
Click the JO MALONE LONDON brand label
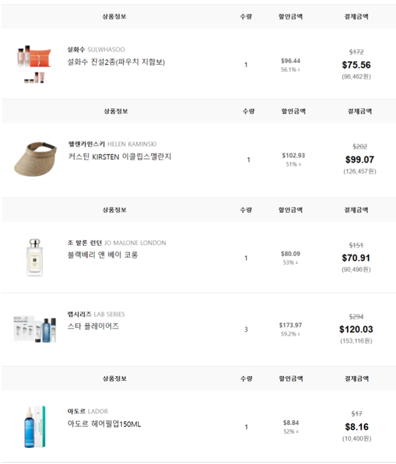pos(135,243)
